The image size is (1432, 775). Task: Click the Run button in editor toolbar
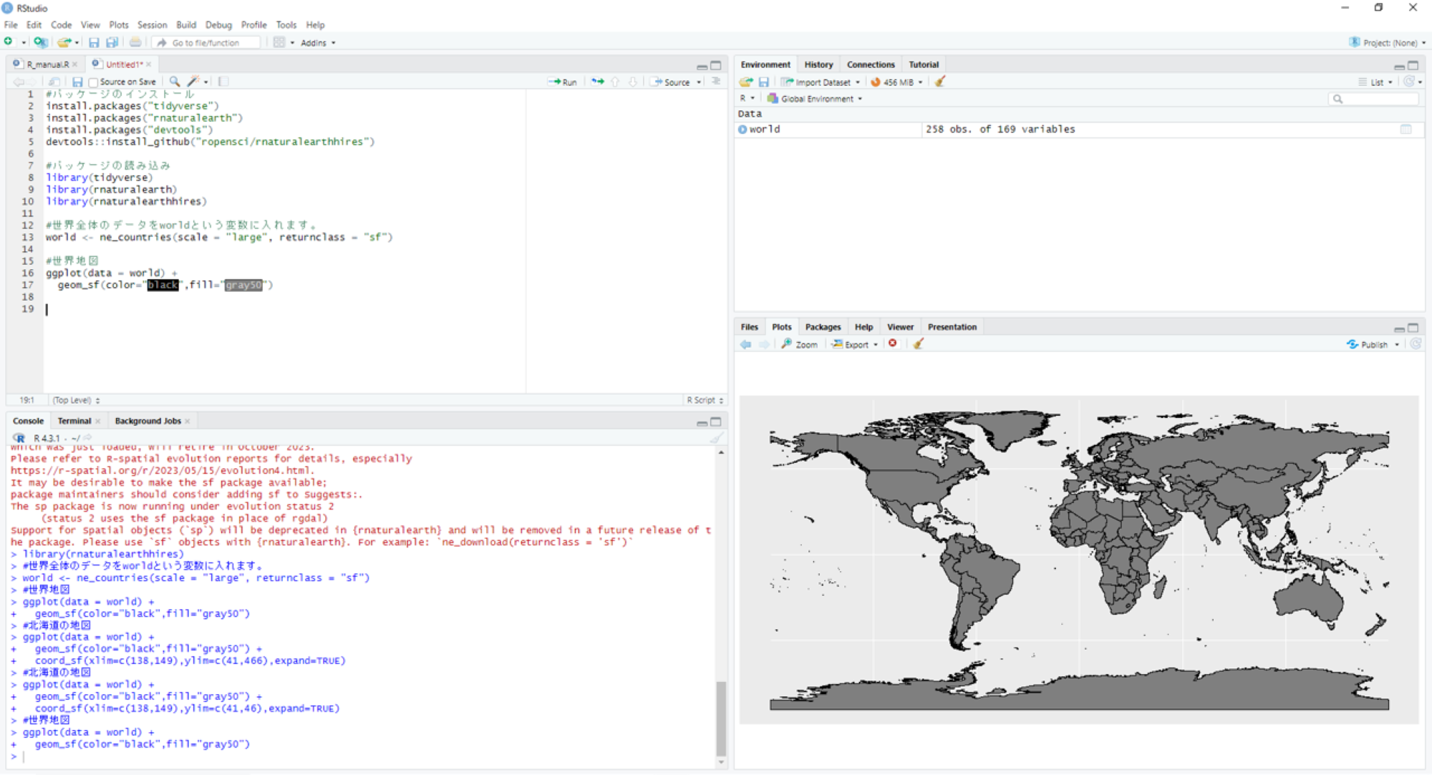pyautogui.click(x=563, y=82)
